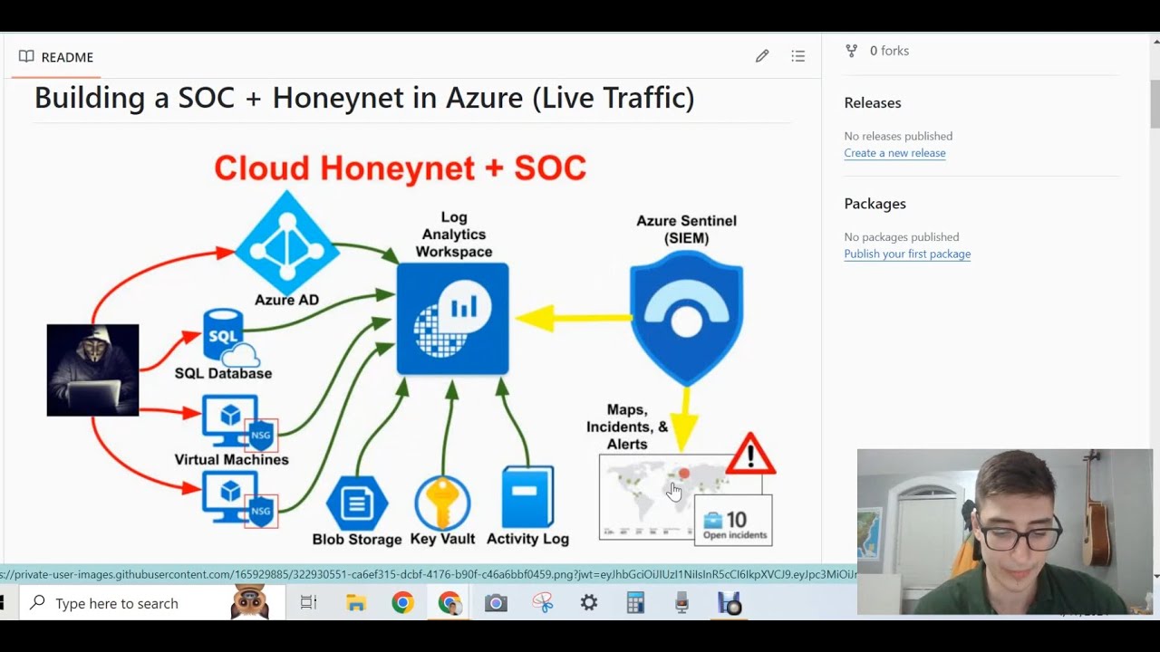Image resolution: width=1160 pixels, height=652 pixels.
Task: Open Calculator from the taskbar
Action: click(x=635, y=603)
